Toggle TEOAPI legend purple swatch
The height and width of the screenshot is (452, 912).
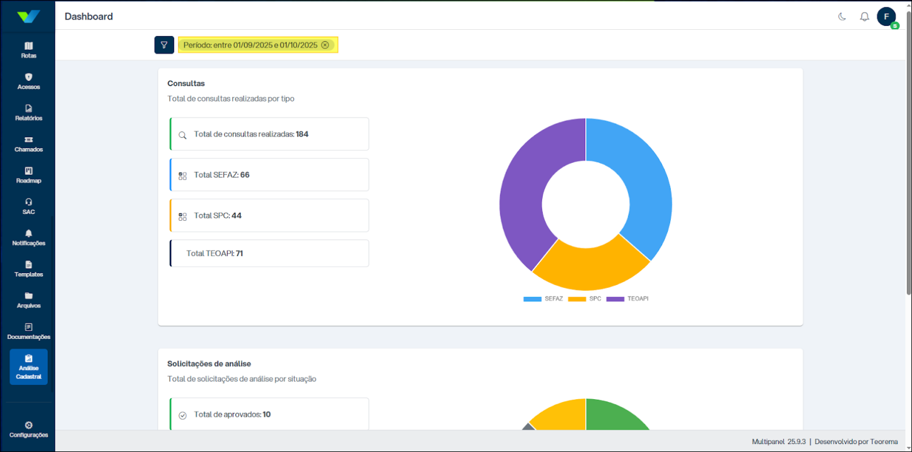point(615,299)
